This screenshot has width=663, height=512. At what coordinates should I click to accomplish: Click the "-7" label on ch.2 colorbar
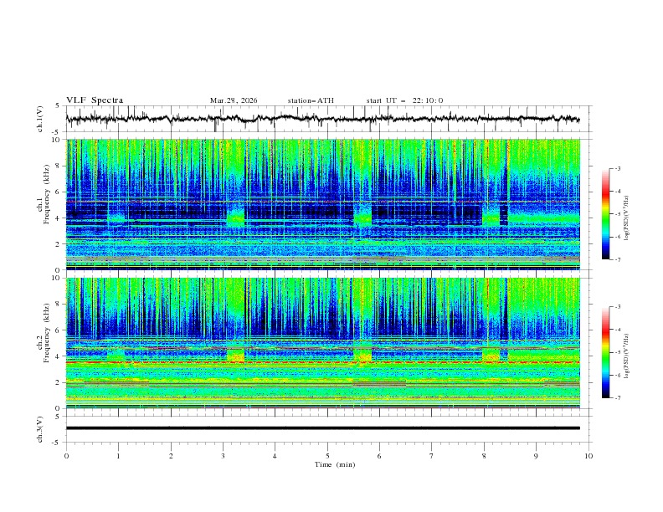(617, 397)
